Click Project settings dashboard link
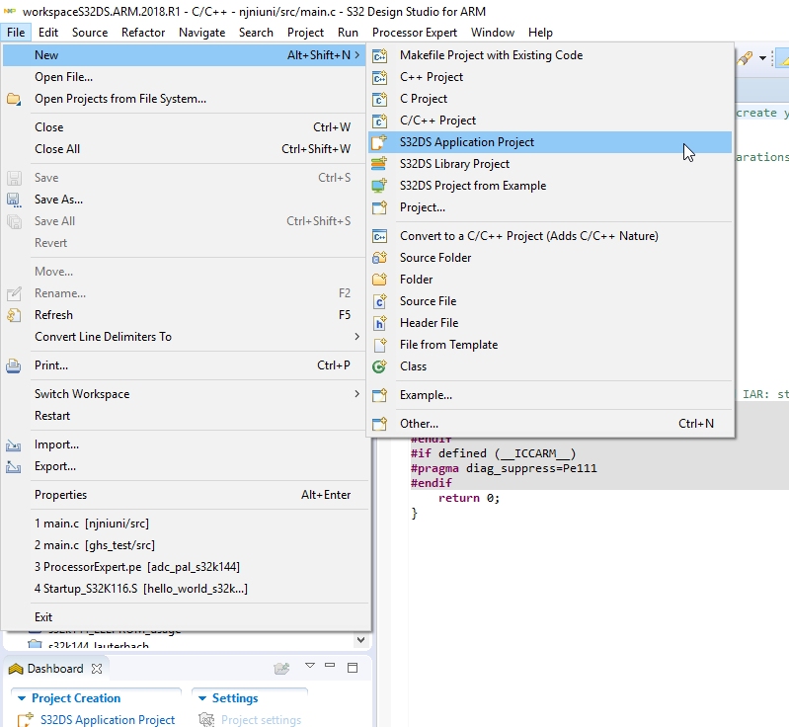Viewport: 789px width, 727px height. (261, 720)
